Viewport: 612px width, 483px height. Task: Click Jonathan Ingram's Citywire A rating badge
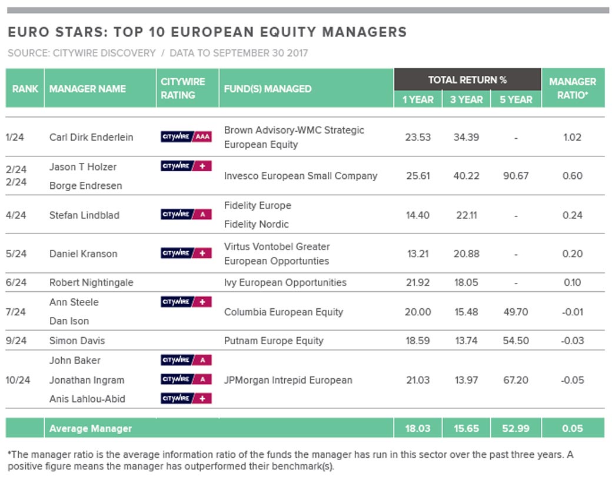tap(186, 379)
